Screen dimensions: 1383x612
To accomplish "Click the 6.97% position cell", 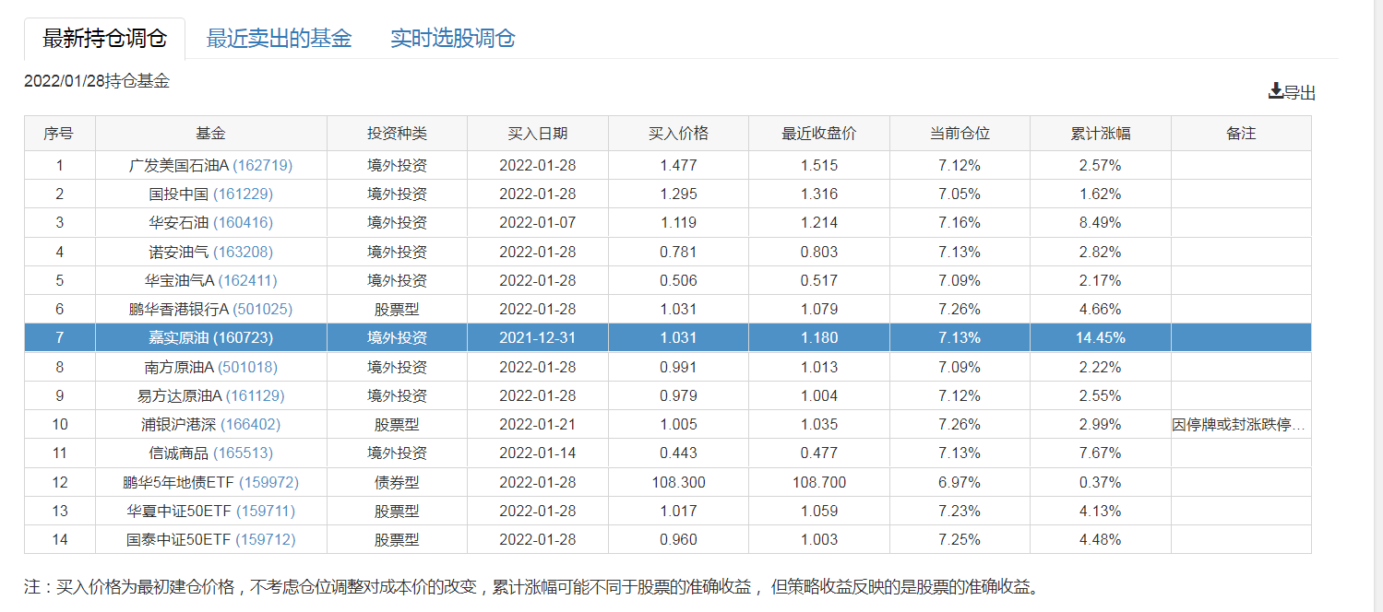I will click(960, 483).
